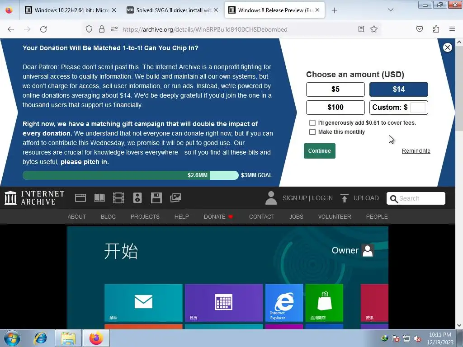Click the Internet Archive logo
Image resolution: width=463 pixels, height=347 pixels.
pos(34,198)
